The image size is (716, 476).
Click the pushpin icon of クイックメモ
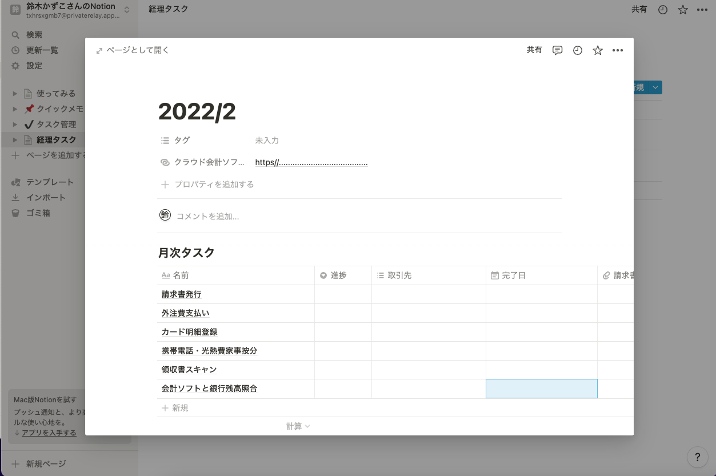coord(29,109)
